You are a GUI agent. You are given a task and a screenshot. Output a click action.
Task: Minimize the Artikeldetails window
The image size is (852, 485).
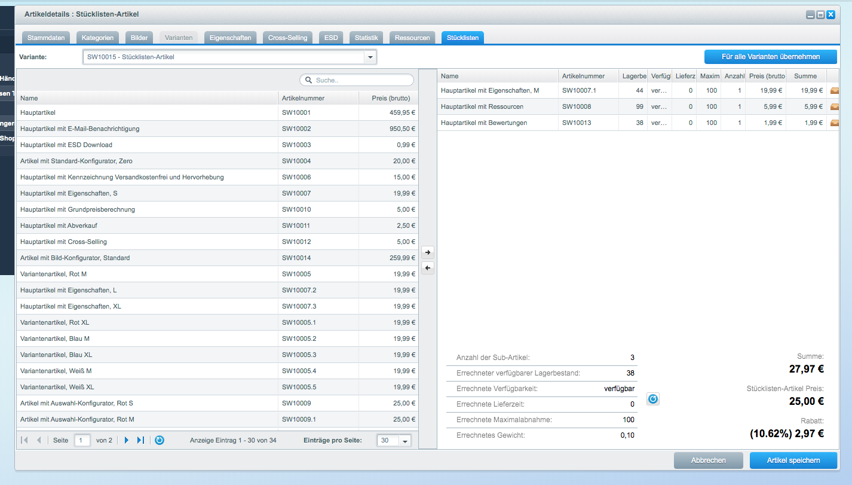pyautogui.click(x=810, y=14)
